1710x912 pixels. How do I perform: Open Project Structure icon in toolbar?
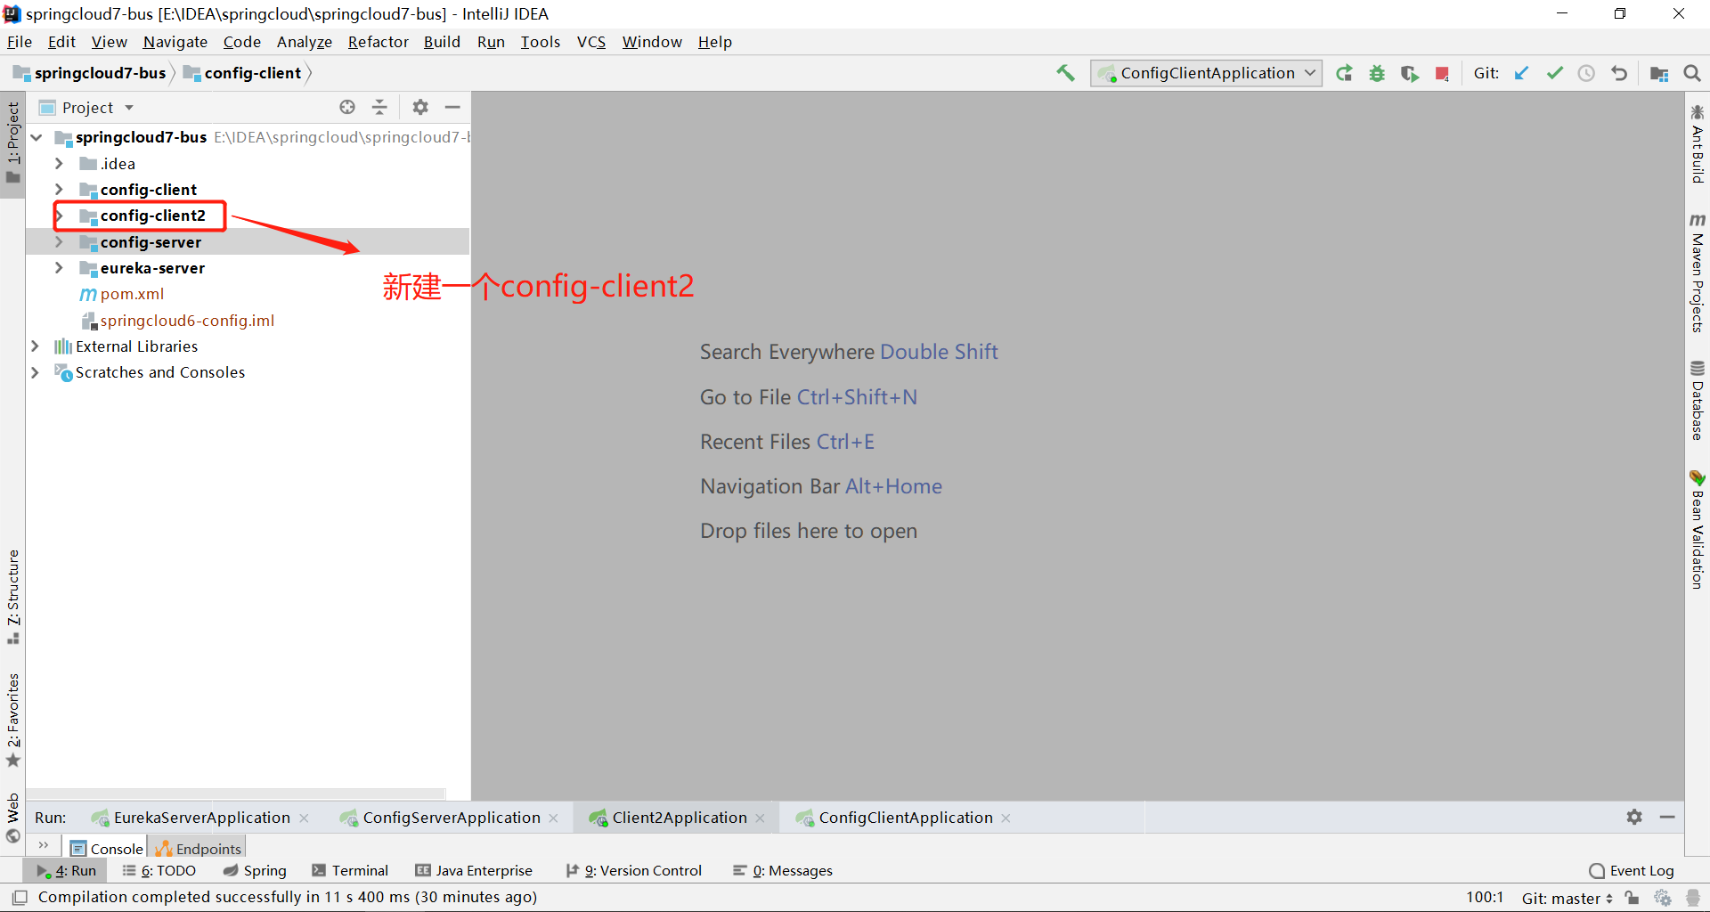(1658, 73)
